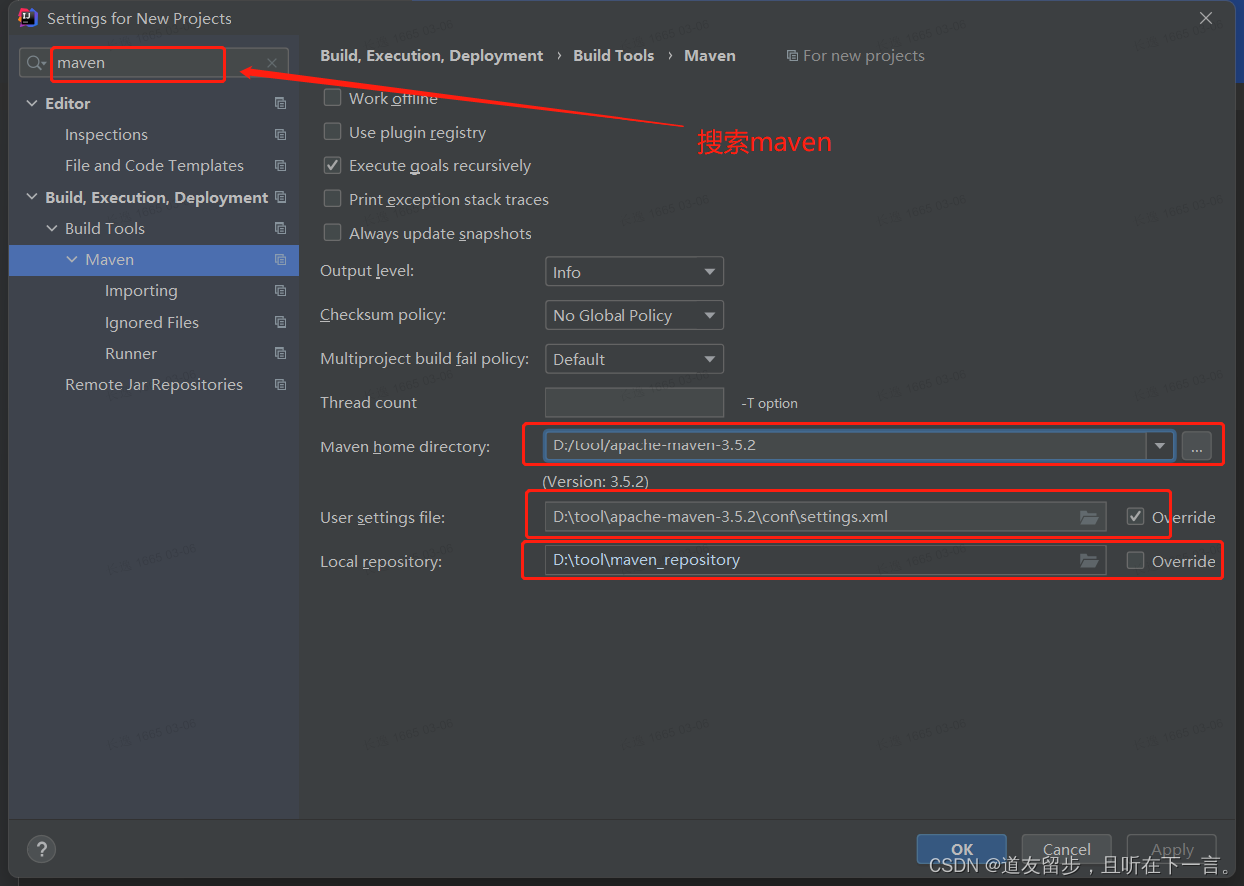Collapse the Editor tree node
This screenshot has height=886, width=1244.
[x=31, y=102]
